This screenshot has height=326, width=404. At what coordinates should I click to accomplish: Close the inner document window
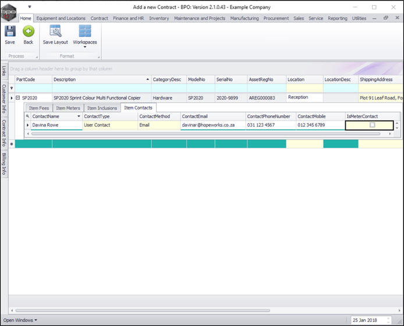tap(397, 18)
